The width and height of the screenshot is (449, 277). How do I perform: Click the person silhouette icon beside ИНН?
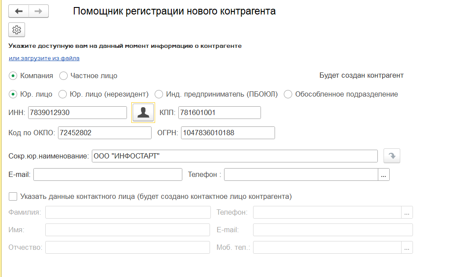point(143,112)
